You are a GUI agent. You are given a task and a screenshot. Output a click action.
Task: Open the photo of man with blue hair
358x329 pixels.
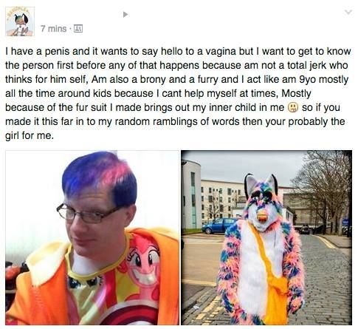point(92,237)
